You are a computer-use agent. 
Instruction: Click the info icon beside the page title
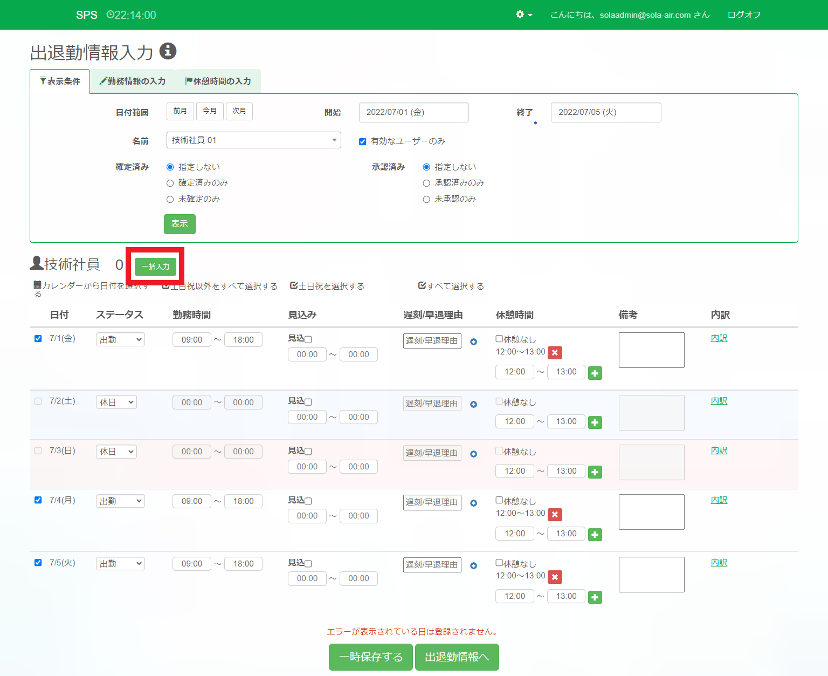[168, 51]
